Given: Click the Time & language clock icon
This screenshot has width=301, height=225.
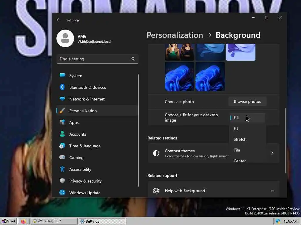Looking at the screenshot, I should tap(62, 146).
